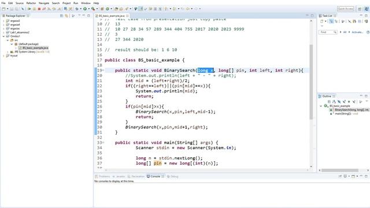Viewport: 370px width, 208px height.
Task: Click the red Terminate debug icon
Action: coord(39,9)
